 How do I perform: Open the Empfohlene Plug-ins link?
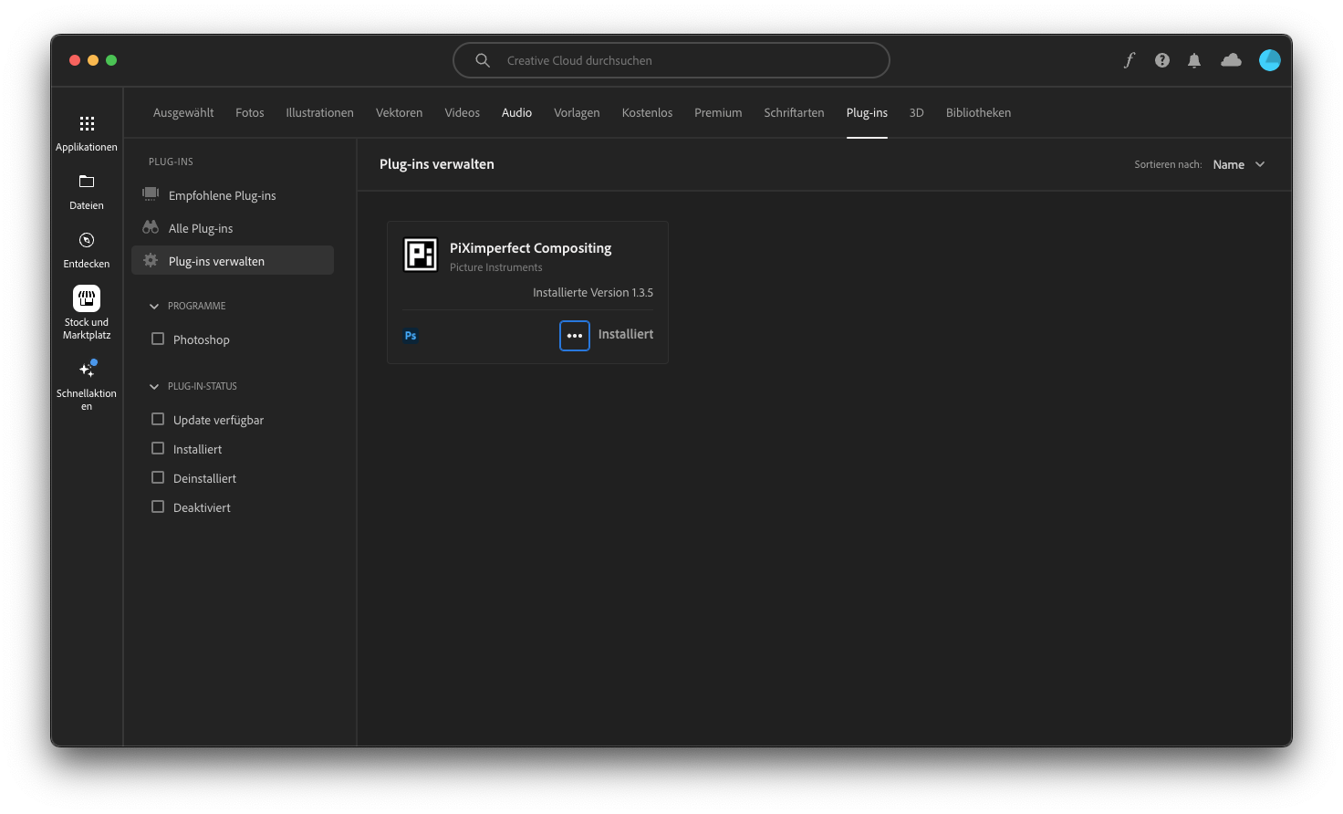click(x=222, y=195)
